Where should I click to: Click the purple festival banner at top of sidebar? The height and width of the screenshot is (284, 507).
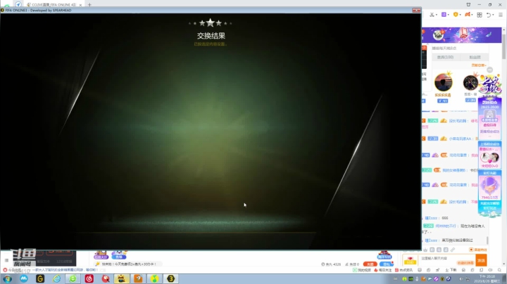462,35
